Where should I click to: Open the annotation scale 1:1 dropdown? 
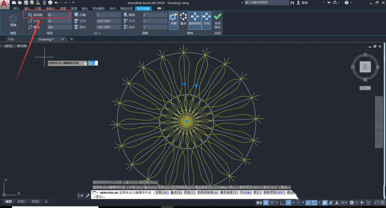[x=343, y=203]
